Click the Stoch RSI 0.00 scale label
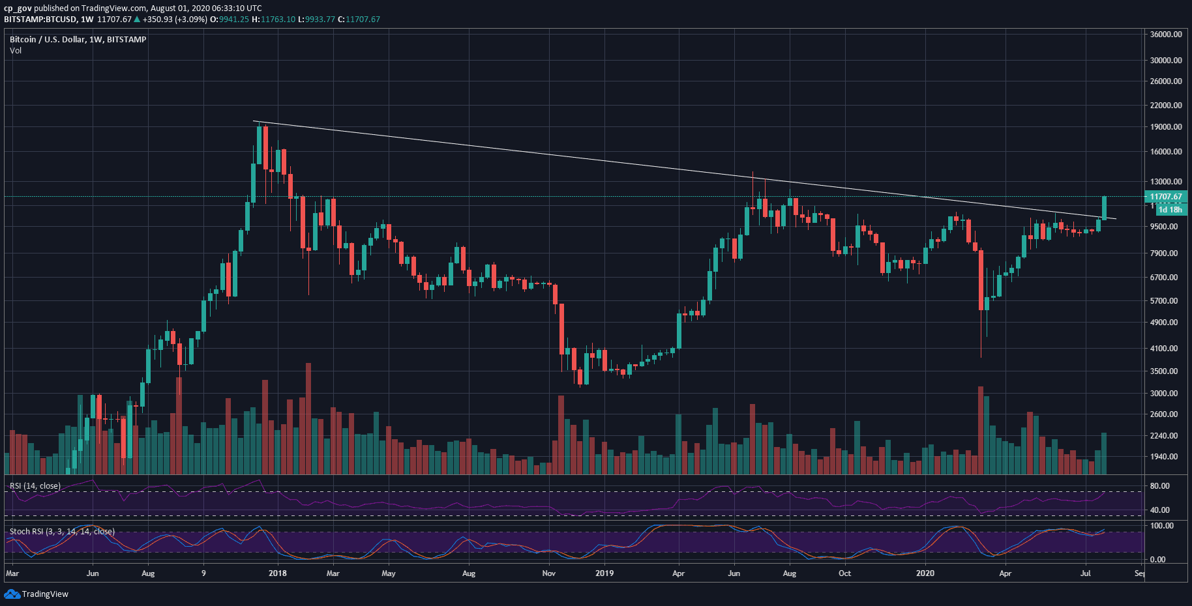The height and width of the screenshot is (606, 1192). point(1157,559)
